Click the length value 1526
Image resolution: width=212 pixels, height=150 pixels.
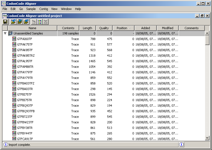click(x=92, y=94)
